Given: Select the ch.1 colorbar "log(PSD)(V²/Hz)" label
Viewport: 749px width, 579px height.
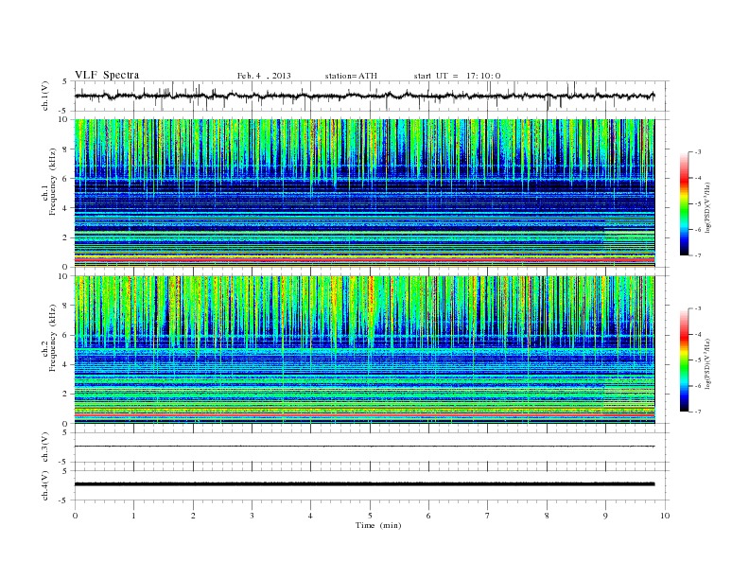Looking at the screenshot, I should click(708, 206).
